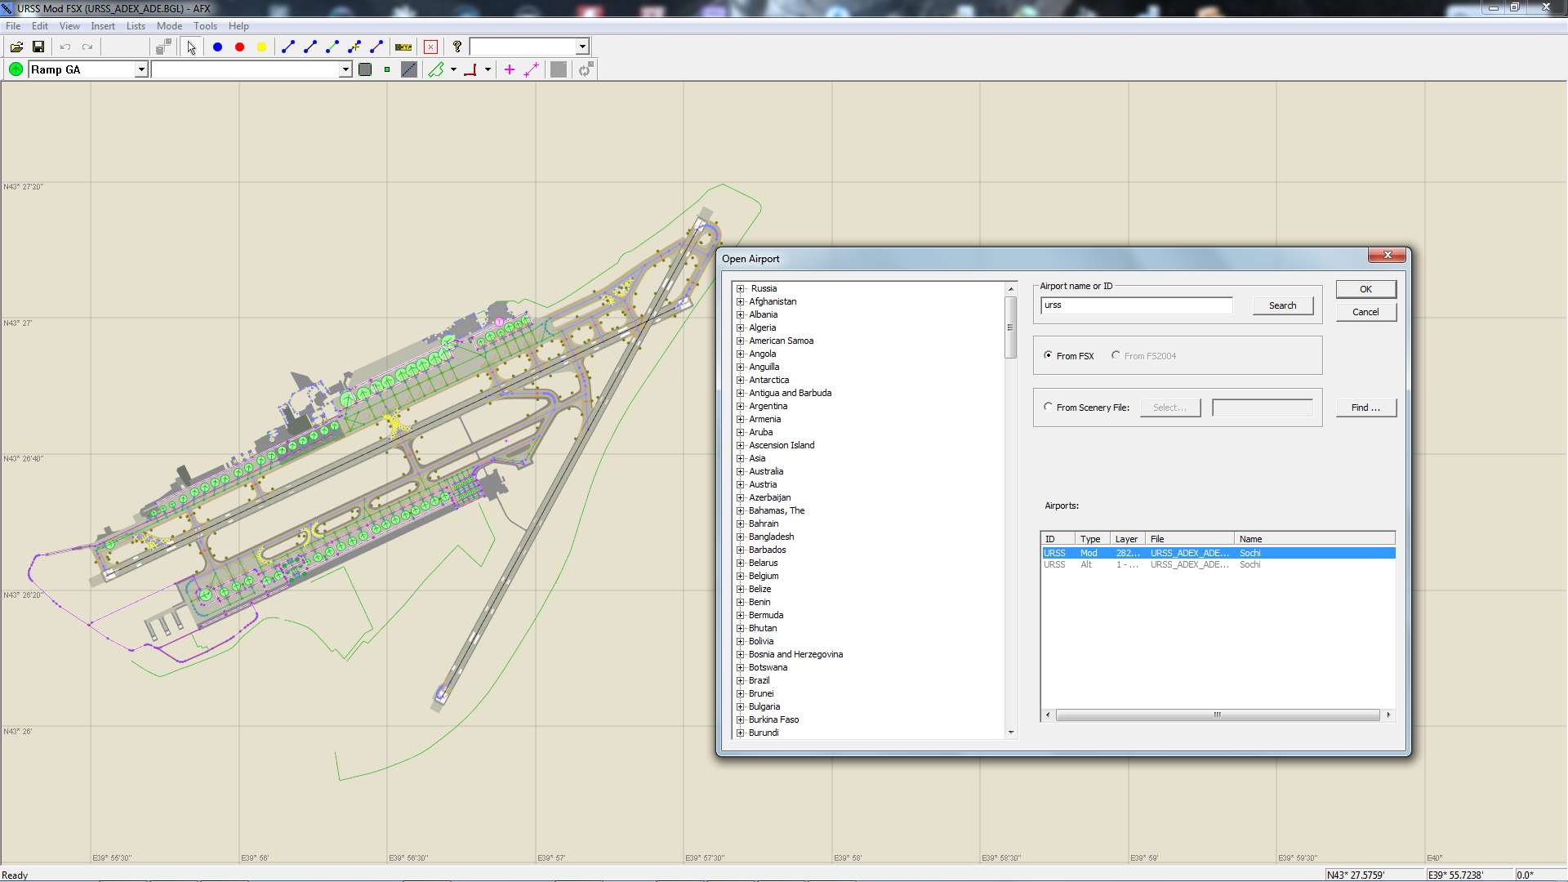Click the question mark help icon

457,47
